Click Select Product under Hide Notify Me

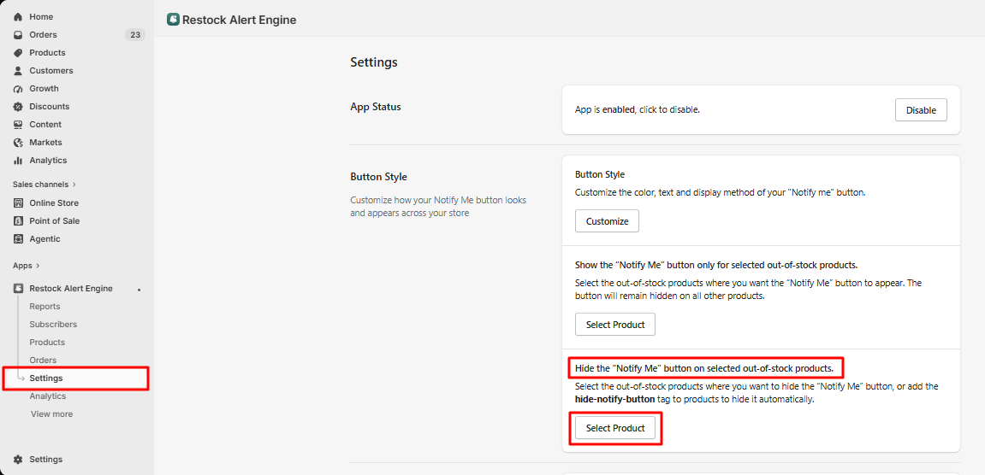point(615,428)
